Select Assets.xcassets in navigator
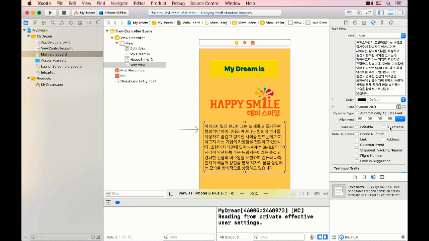Viewport: 429px width, 241px height. 53,60
